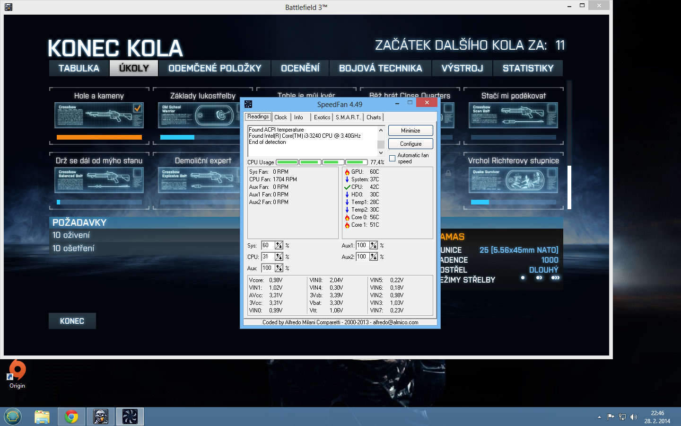Viewport: 681px width, 426px height.
Task: Select Hole a kameny crossbow assignment
Action: pos(99,115)
